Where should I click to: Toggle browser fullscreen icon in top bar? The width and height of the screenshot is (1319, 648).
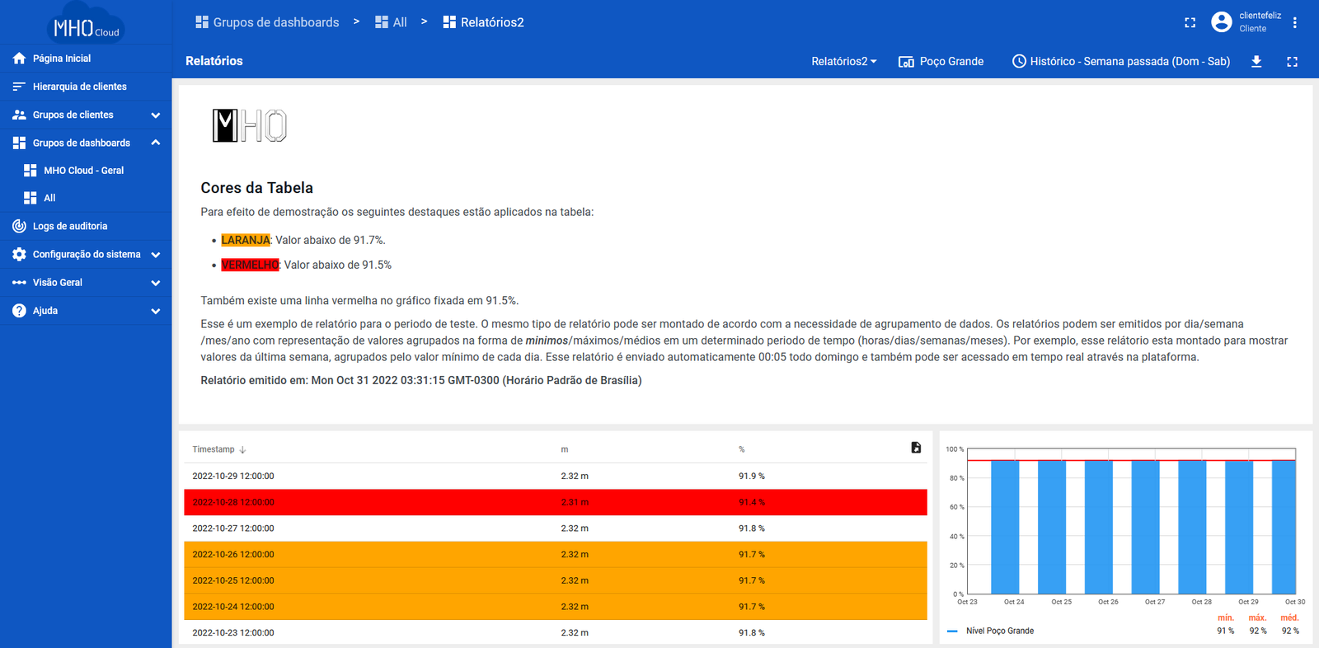click(1190, 22)
